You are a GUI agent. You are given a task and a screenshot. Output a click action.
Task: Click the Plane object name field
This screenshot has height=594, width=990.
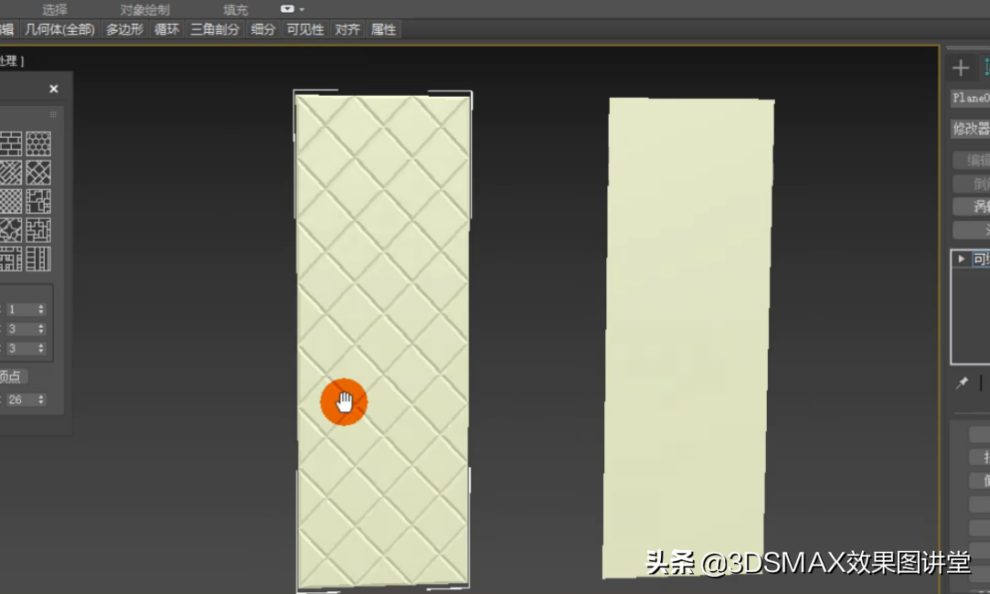[971, 98]
